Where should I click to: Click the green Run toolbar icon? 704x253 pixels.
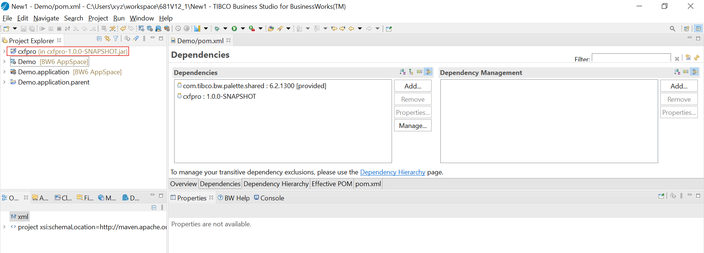coord(234,29)
